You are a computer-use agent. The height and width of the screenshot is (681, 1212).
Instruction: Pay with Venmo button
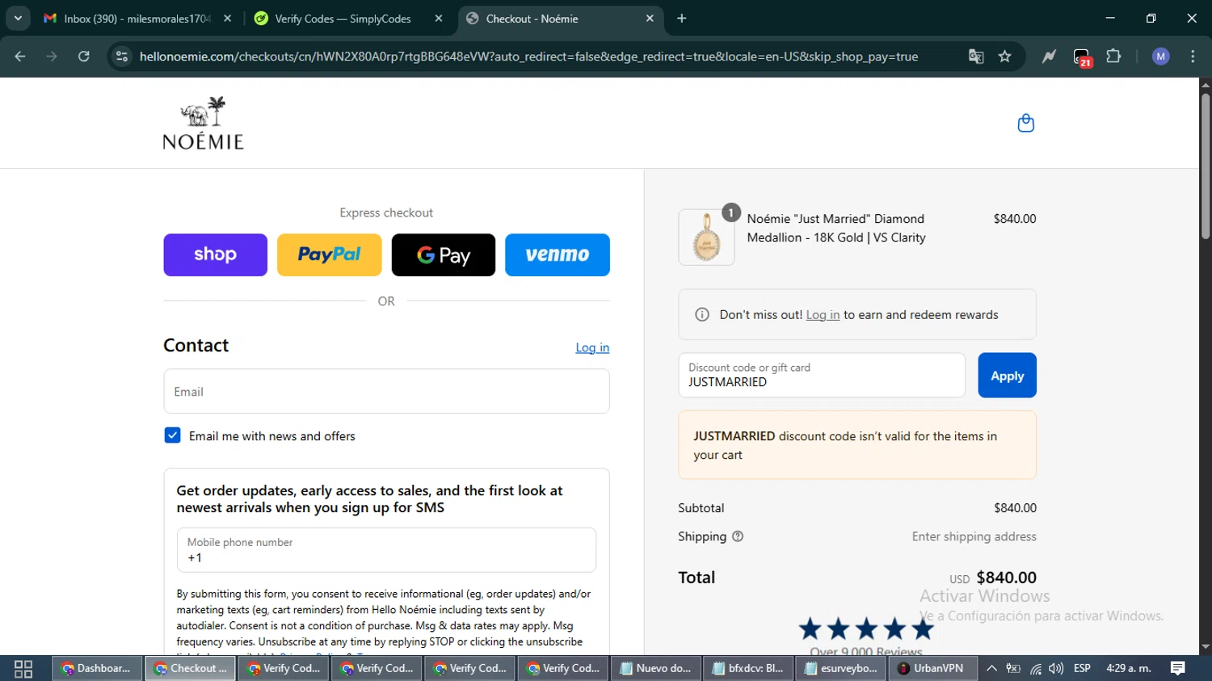(x=557, y=254)
